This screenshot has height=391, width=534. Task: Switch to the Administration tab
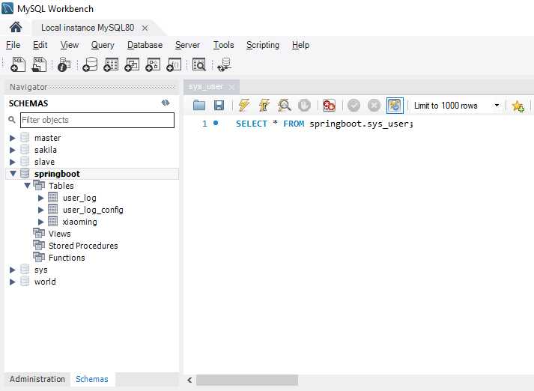[x=37, y=379]
